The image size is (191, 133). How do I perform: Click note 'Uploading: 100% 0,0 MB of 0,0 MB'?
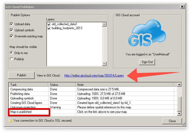(x=100, y=98)
